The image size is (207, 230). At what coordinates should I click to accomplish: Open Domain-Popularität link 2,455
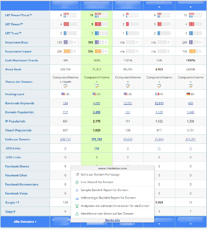pos(97,112)
